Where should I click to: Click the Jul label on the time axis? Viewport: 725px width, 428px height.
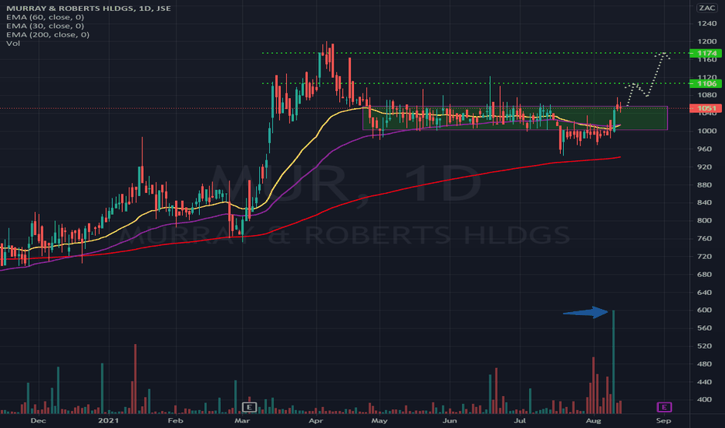pyautogui.click(x=520, y=420)
